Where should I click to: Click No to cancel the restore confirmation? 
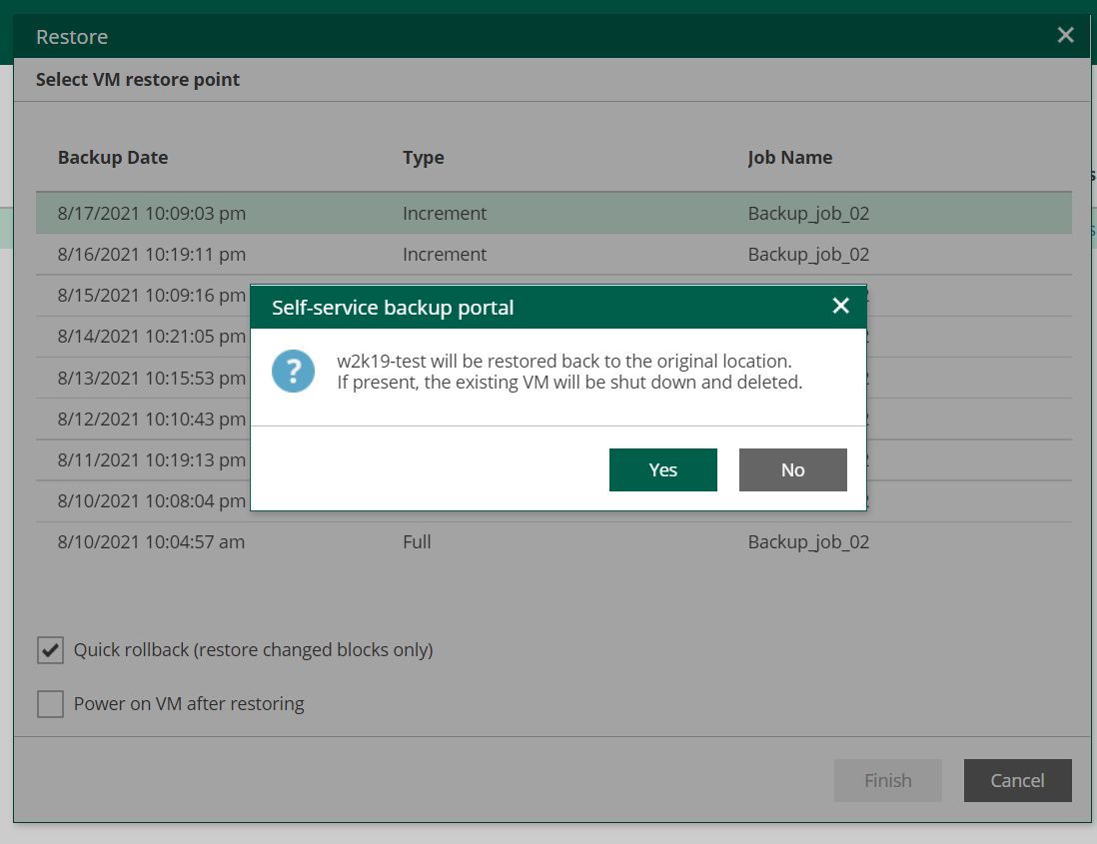[x=792, y=469]
